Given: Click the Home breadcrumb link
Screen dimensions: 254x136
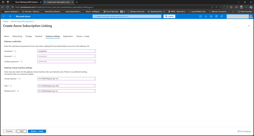Looking at the screenshot, I should coord(6,21).
